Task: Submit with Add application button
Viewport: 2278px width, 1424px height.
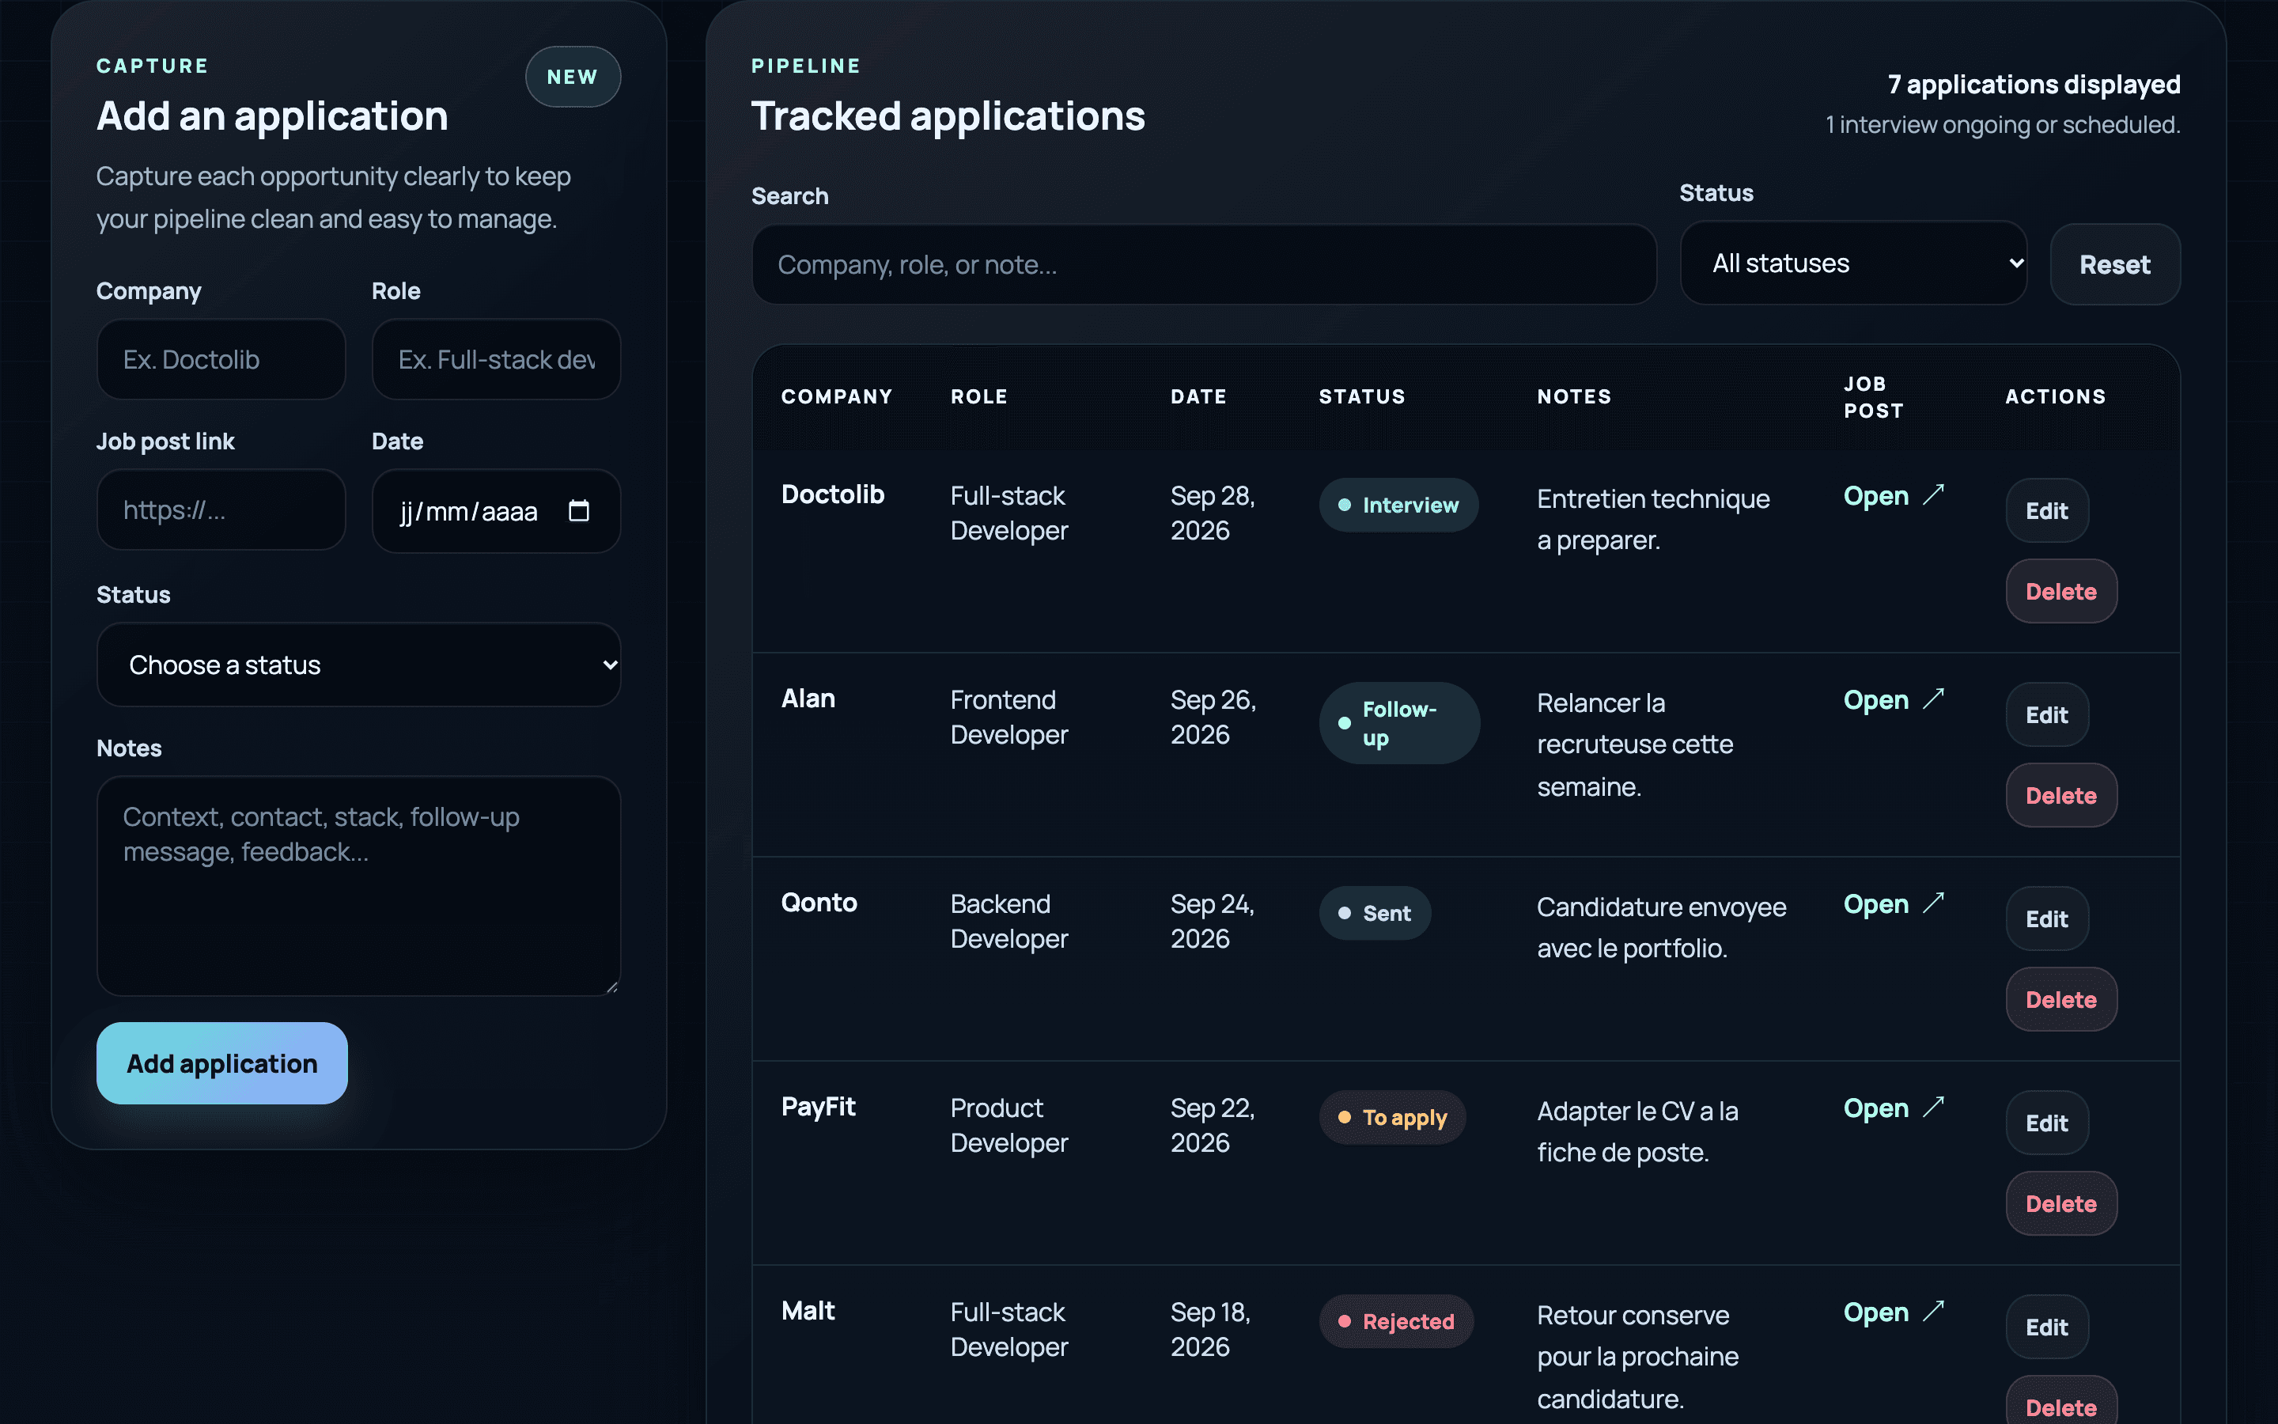Action: point(222,1063)
